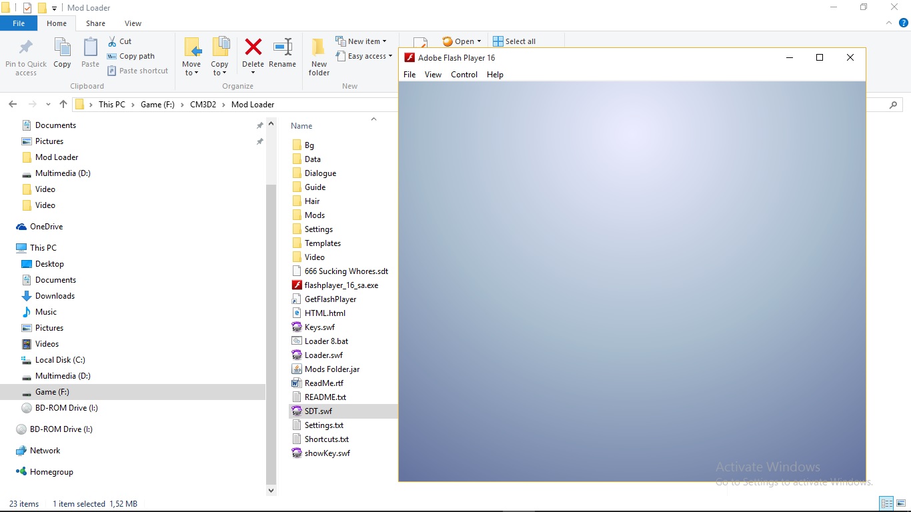Click the Select all button
911x512 pixels.
514,41
